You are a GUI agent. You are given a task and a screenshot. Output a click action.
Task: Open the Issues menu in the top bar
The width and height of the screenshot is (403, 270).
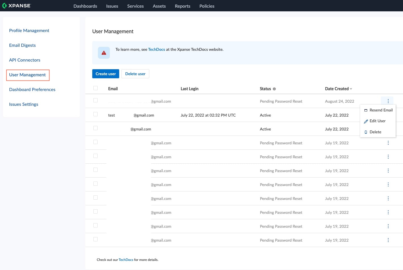tap(112, 6)
